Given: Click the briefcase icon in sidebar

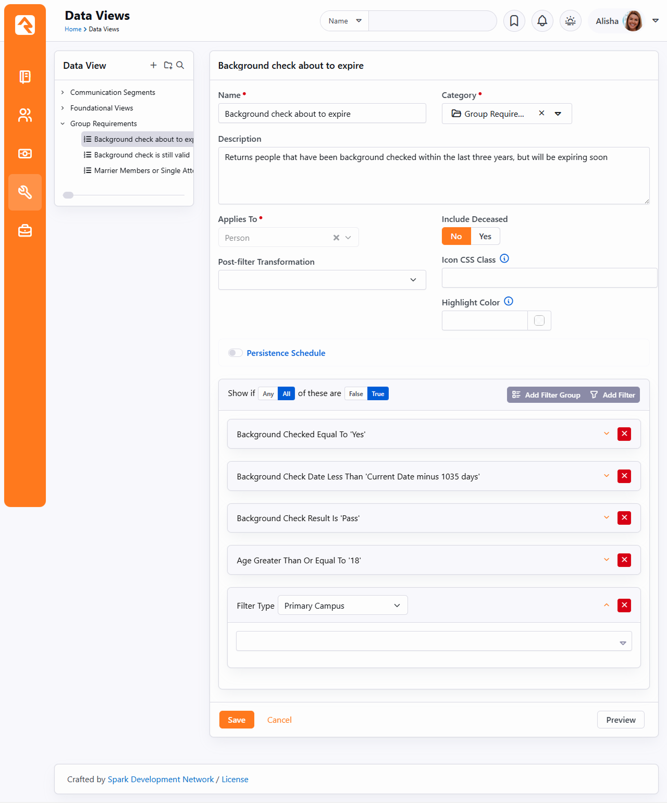Looking at the screenshot, I should 25,230.
